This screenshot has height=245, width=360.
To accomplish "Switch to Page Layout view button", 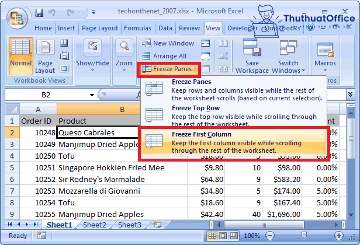I will point(45,57).
